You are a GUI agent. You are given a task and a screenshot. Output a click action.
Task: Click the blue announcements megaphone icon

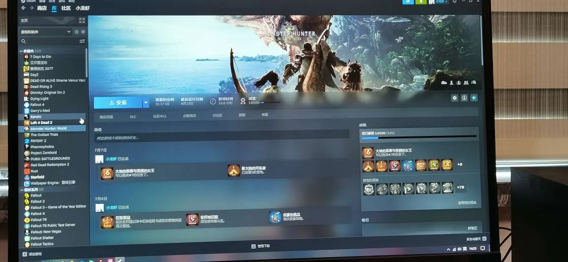click(x=408, y=2)
